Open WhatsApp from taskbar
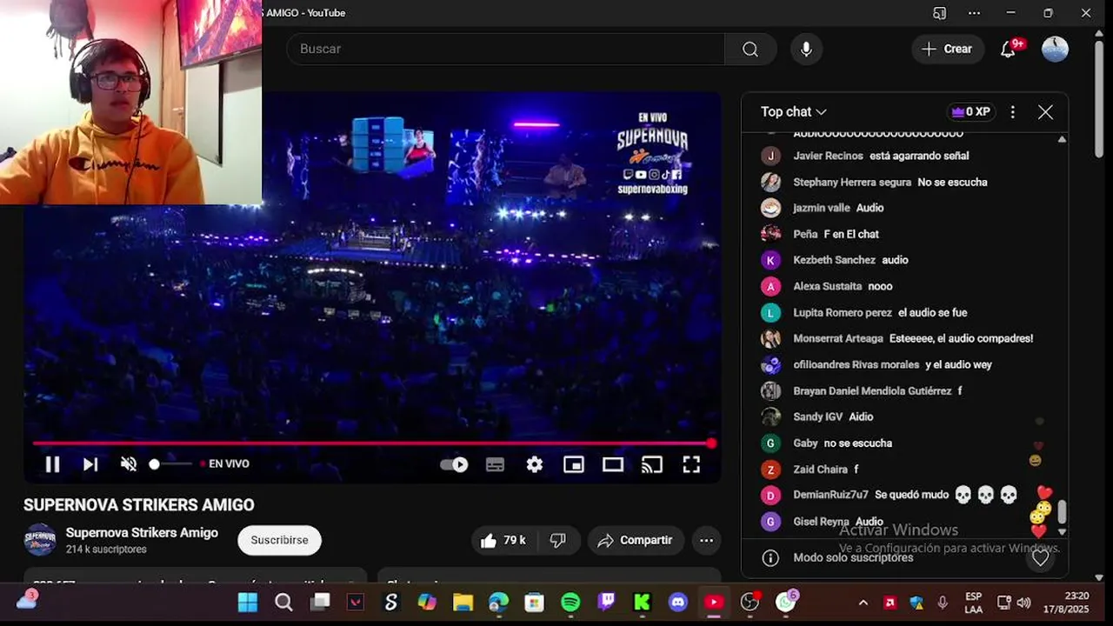The image size is (1113, 626). [786, 603]
